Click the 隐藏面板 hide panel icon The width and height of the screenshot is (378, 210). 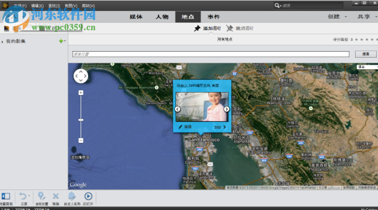[6, 196]
